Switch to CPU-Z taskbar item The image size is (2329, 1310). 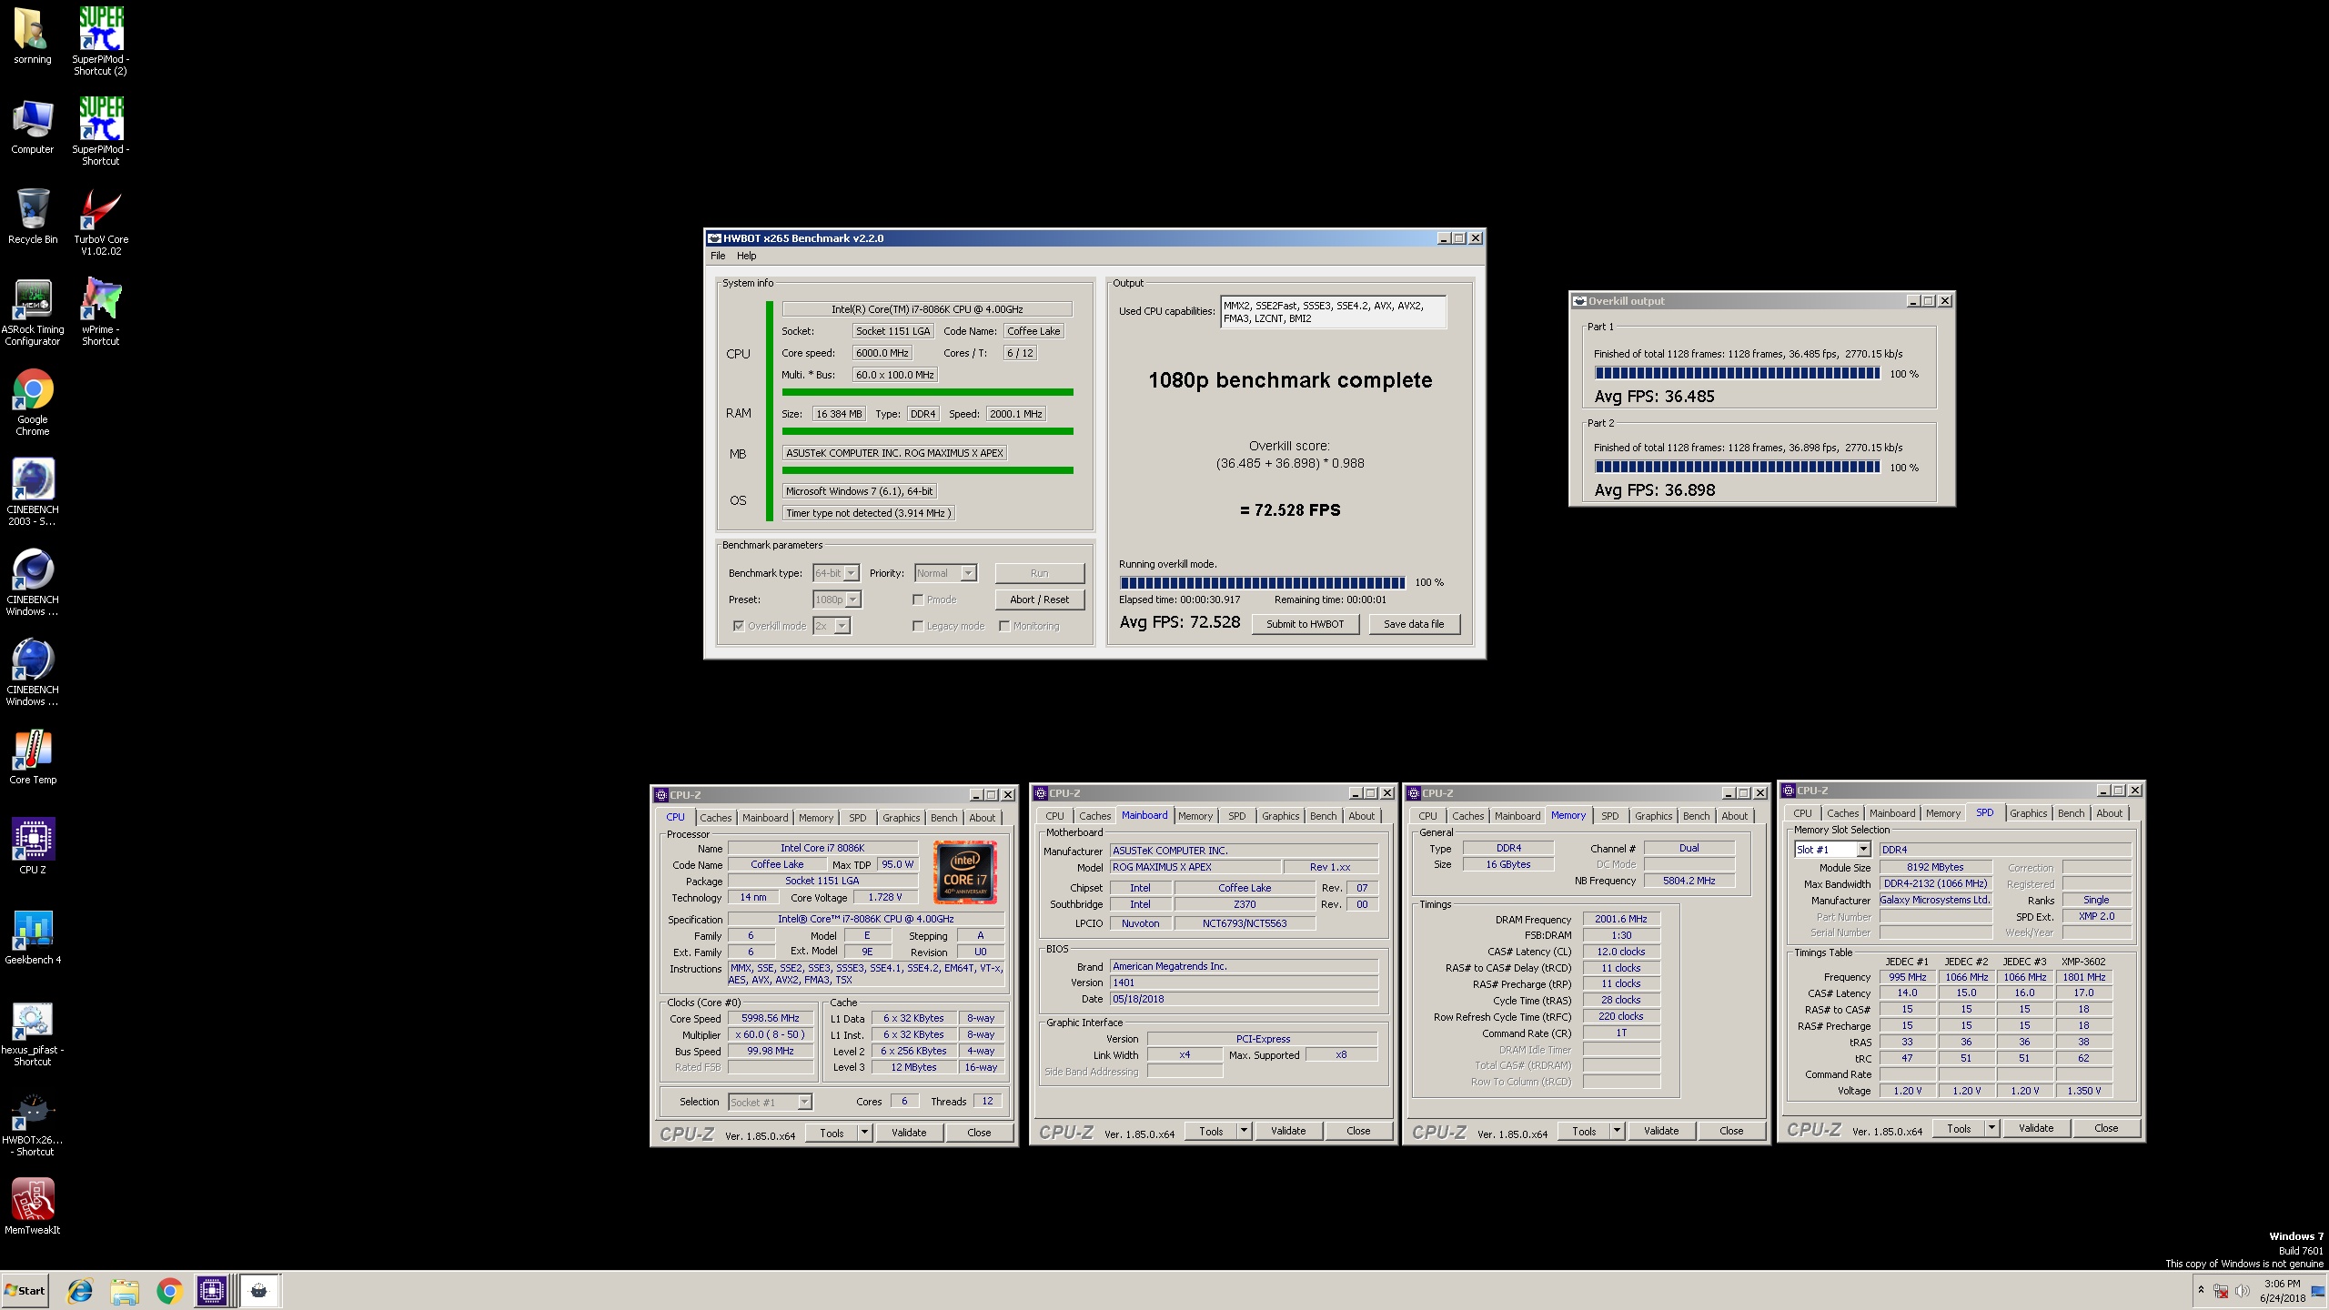click(x=212, y=1291)
